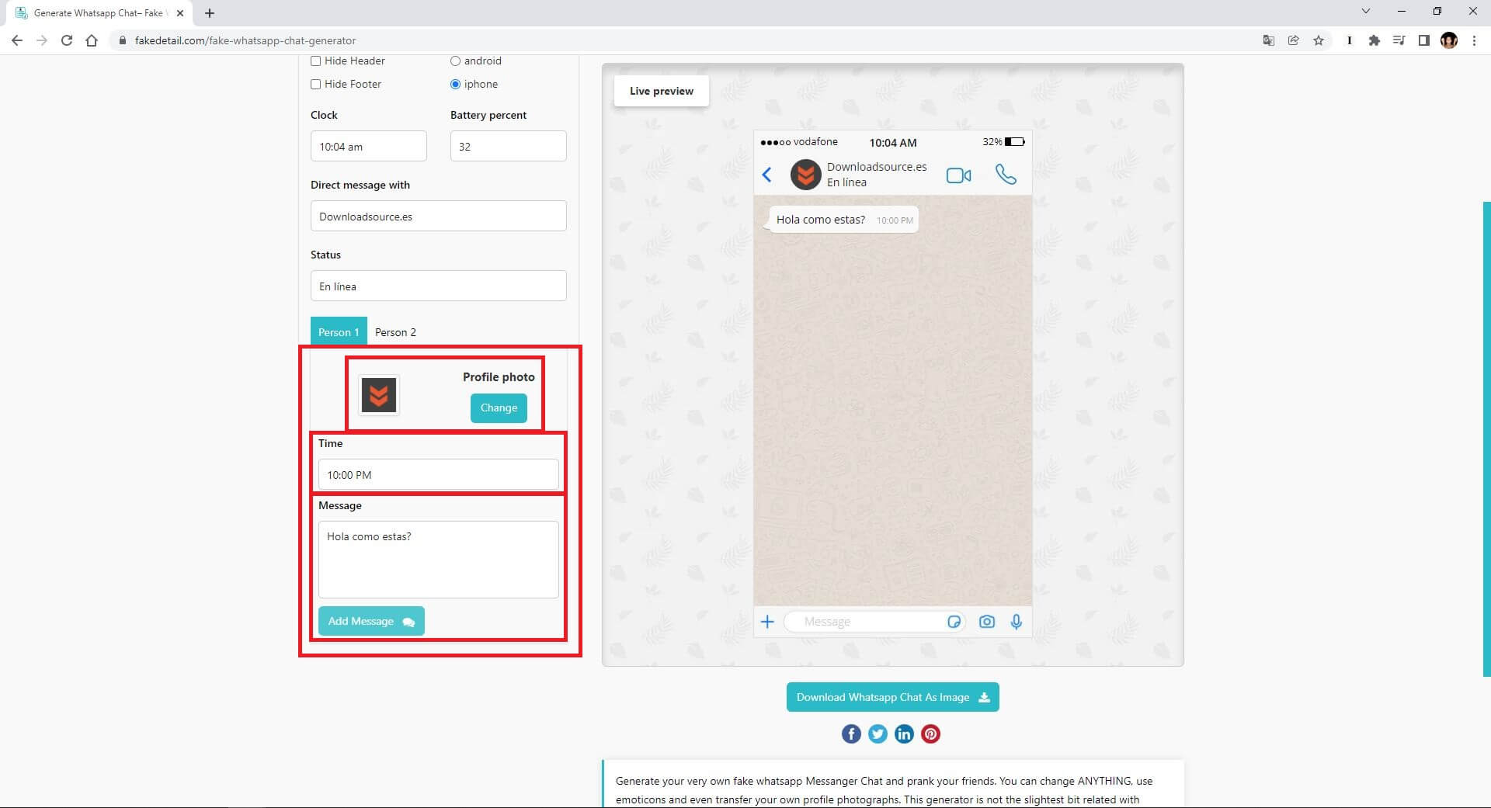Switch to Person 1 tab

click(x=339, y=332)
